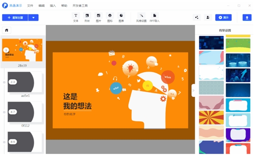Screen dimensions: 255x155
Task: Open the 文件 menu
Action: coord(30,6)
